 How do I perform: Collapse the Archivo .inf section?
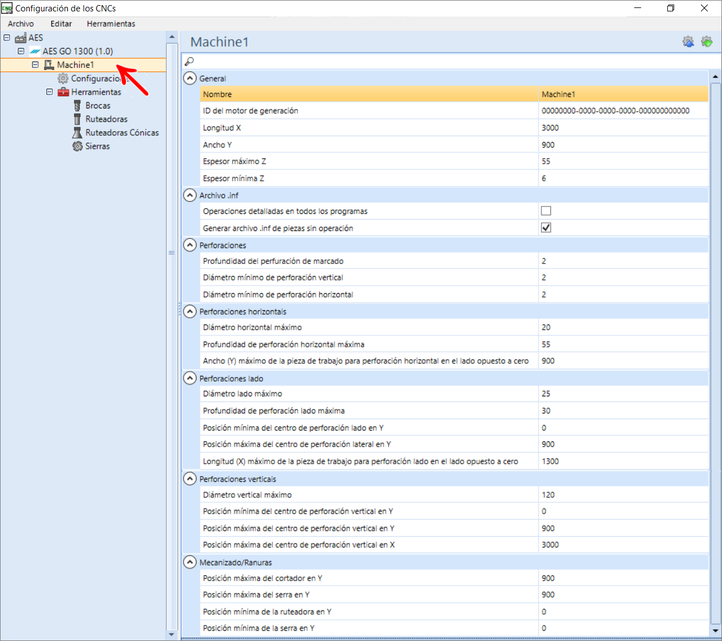pos(190,195)
